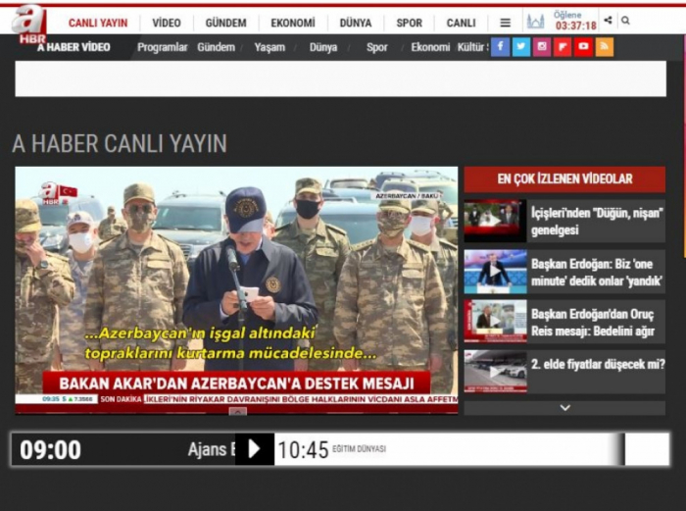Open the Facebook social icon
686x511 pixels.
pyautogui.click(x=500, y=47)
